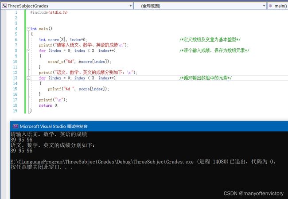Click the console exe path output line
Viewport: 288px width, 199px height.
pos(143,162)
